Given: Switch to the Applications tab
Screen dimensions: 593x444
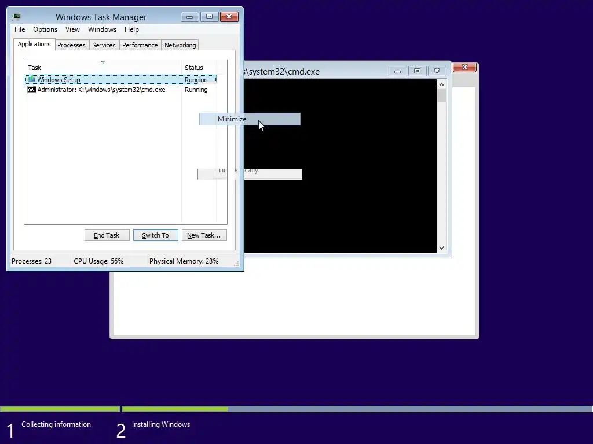Looking at the screenshot, I should click(34, 44).
